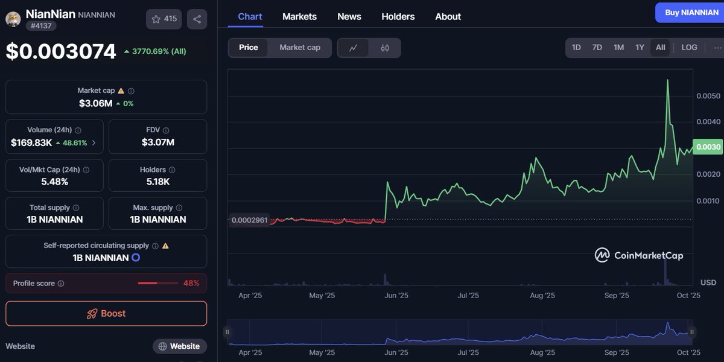The width and height of the screenshot is (724, 362).
Task: Click the $169.83K volume value
Action: [x=31, y=143]
